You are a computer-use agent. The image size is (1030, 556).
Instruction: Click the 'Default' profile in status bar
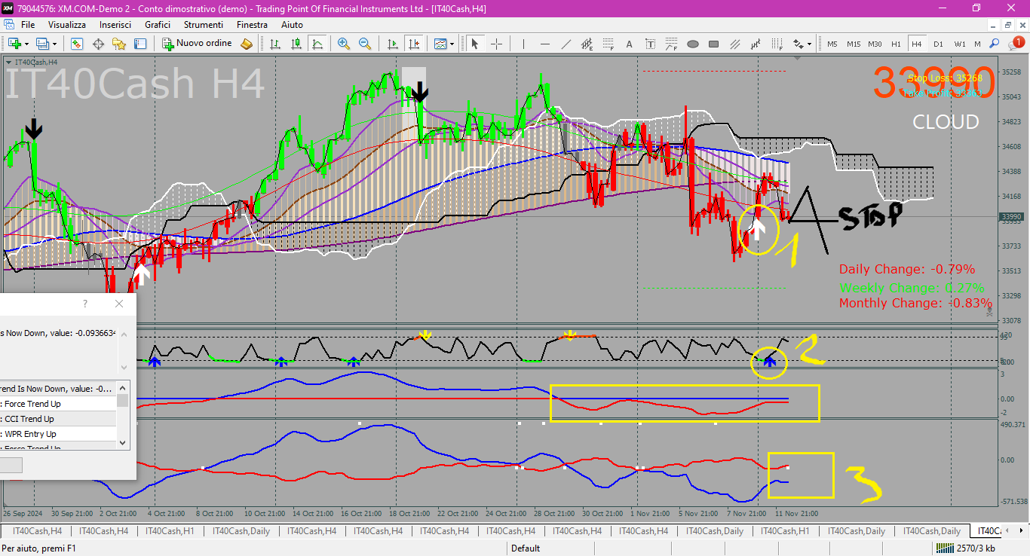526,548
